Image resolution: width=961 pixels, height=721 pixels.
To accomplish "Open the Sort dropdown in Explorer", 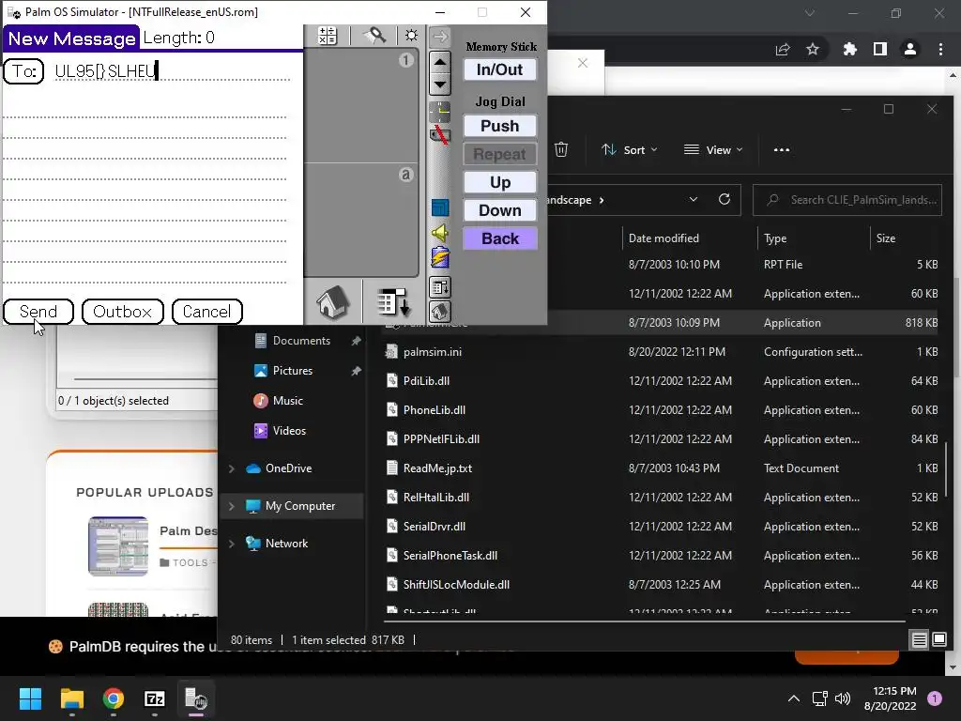I will pyautogui.click(x=630, y=149).
